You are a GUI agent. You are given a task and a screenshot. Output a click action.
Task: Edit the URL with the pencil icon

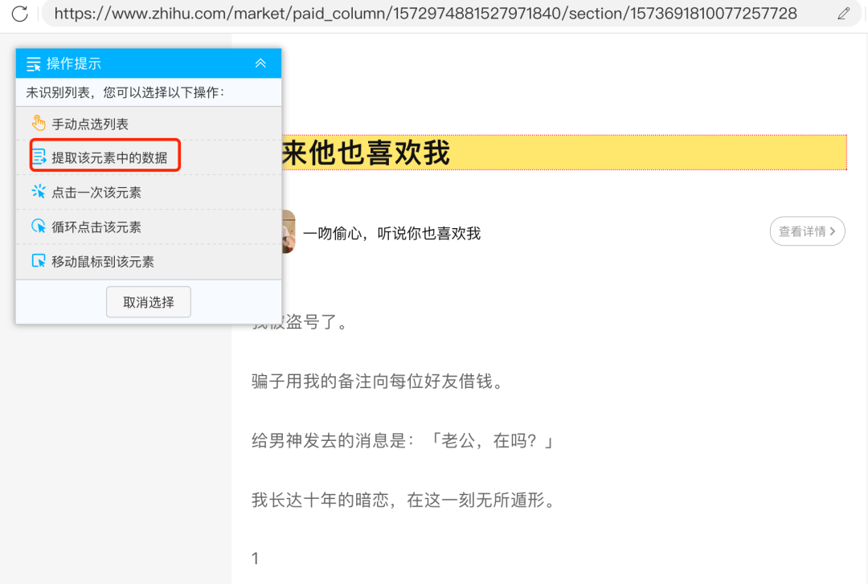point(843,14)
